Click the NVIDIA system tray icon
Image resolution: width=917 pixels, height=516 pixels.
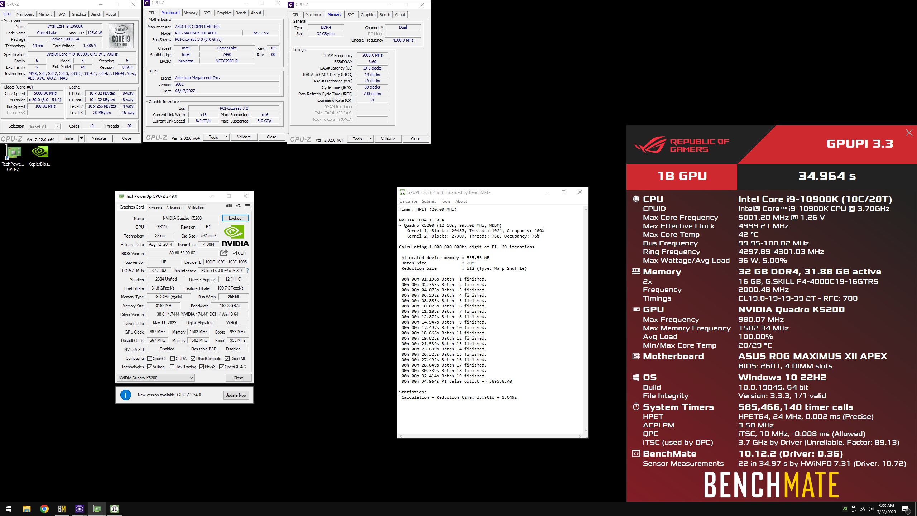click(845, 509)
